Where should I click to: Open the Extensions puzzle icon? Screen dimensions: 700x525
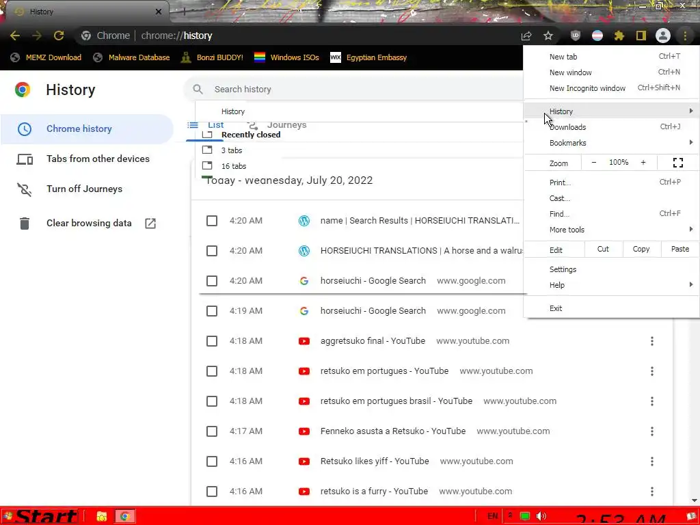tap(619, 36)
